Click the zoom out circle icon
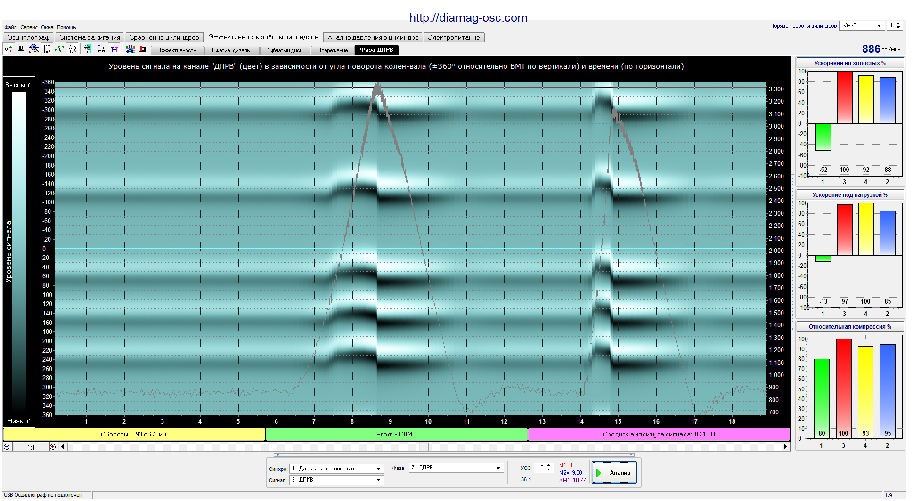The image size is (913, 501). (7, 447)
